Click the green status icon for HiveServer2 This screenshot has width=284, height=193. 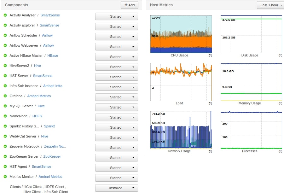click(x=5, y=66)
